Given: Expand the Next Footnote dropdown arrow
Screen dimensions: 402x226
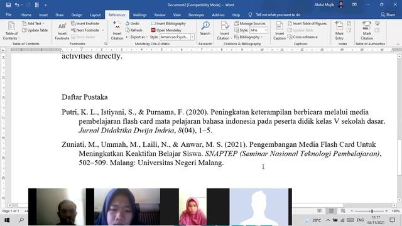Looking at the screenshot, I should [x=103, y=30].
